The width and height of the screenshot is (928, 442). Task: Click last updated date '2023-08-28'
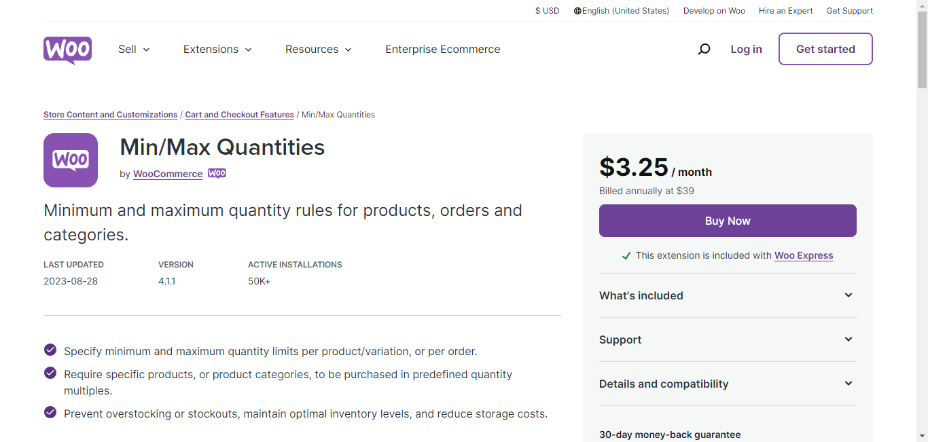click(x=71, y=281)
